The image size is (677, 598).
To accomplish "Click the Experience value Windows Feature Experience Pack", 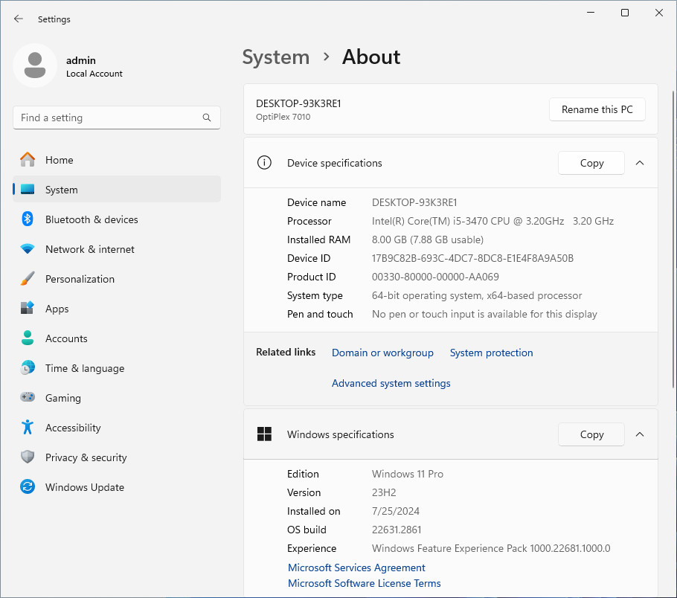I will [x=491, y=548].
